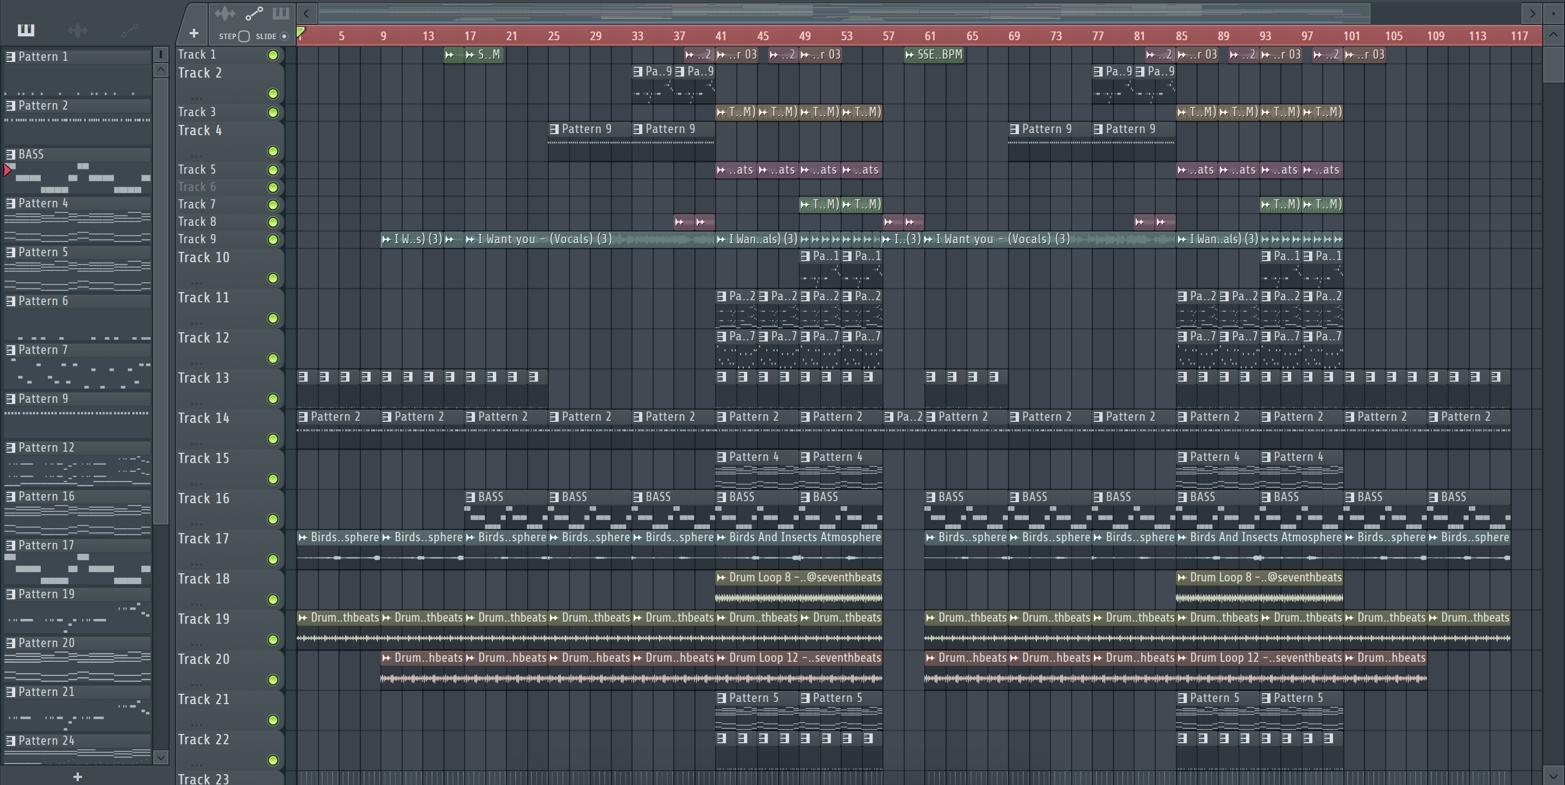
Task: Click the Pattern 6 picker icon
Action: [x=11, y=301]
